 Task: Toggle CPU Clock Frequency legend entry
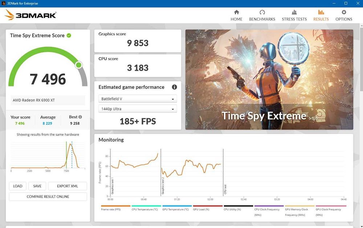click(x=269, y=211)
